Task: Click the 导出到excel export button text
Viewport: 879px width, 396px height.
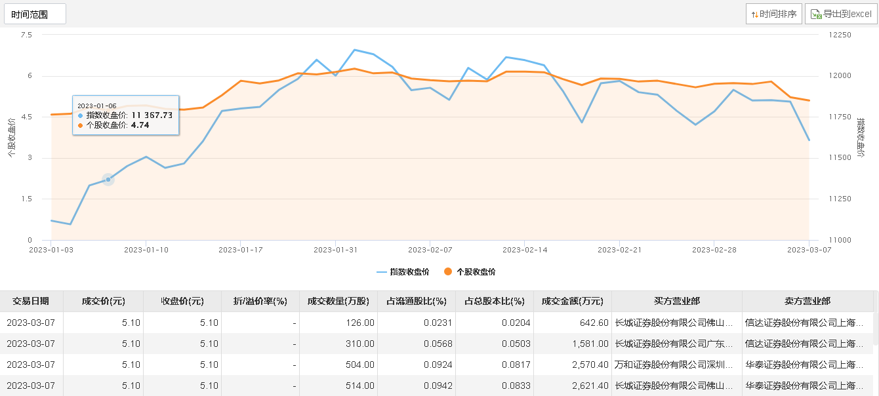Action: tap(848, 14)
